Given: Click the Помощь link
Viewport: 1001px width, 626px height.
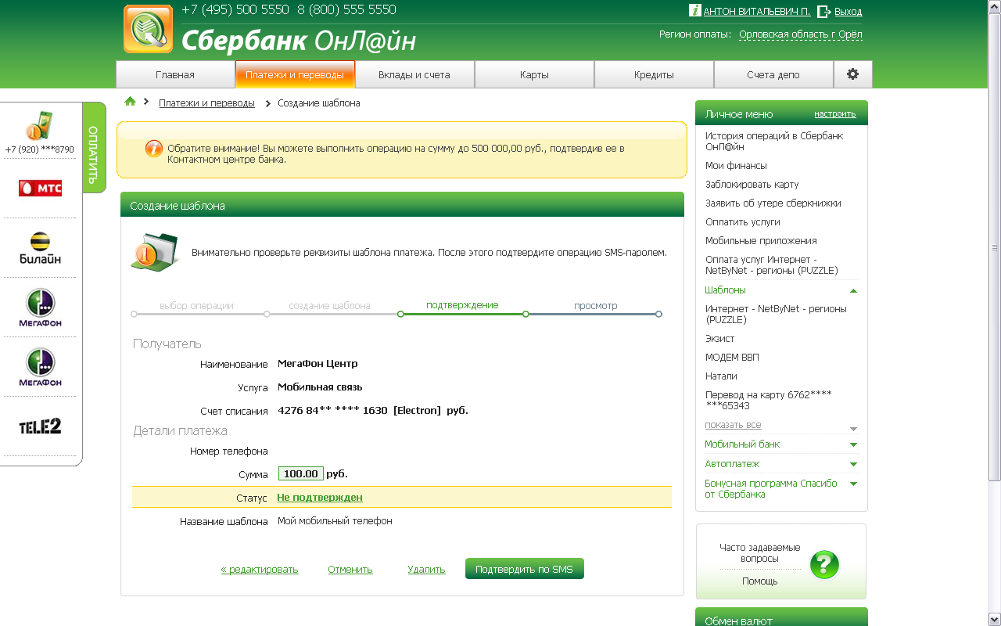Looking at the screenshot, I should (760, 581).
